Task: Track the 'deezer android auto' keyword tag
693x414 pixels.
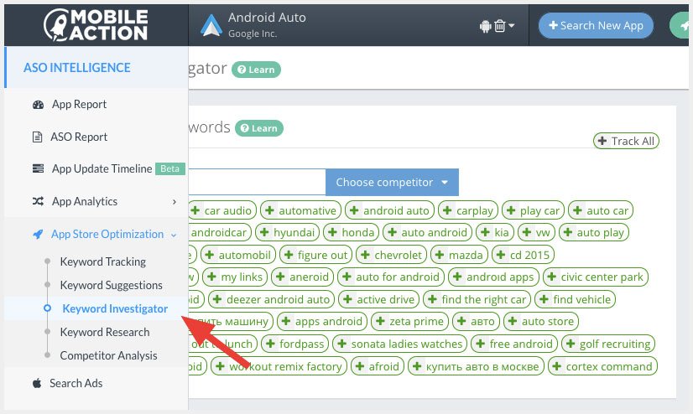Action: (x=271, y=299)
